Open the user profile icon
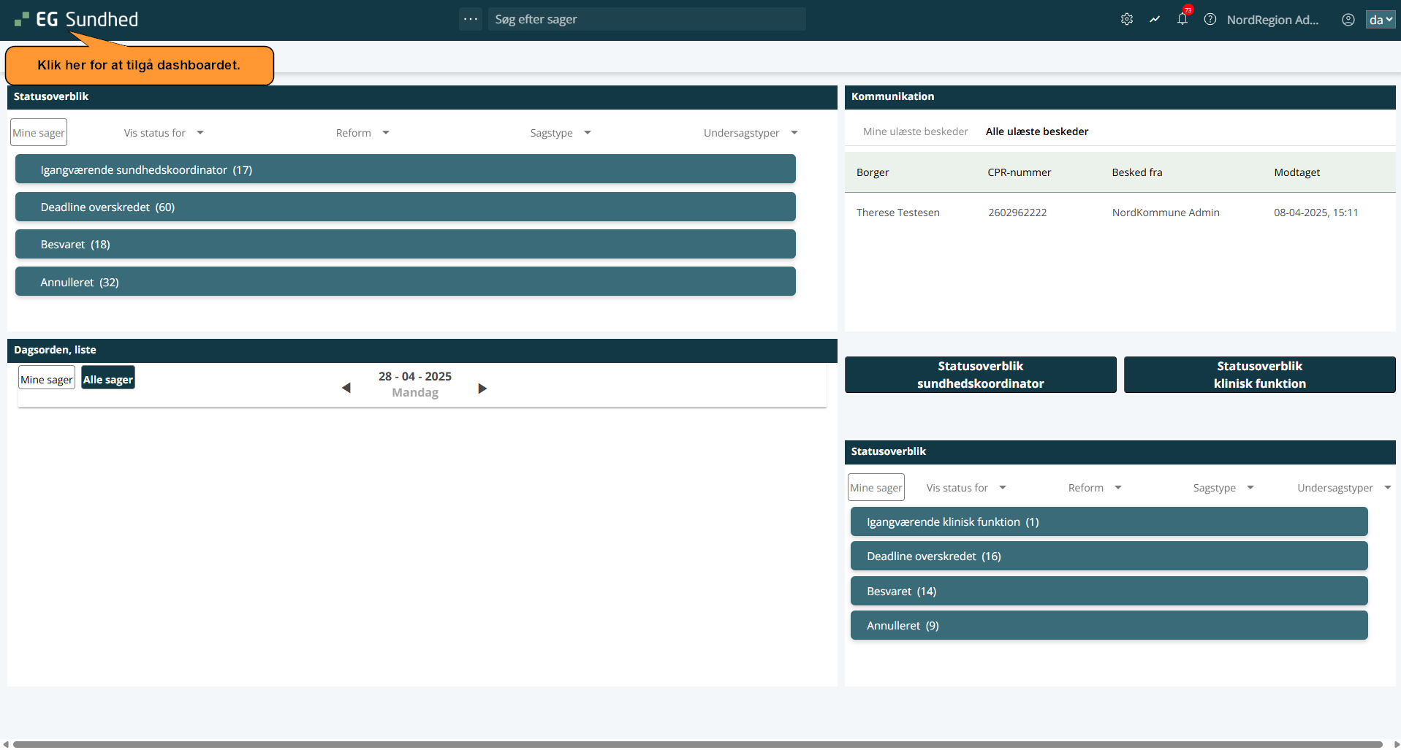This screenshot has height=750, width=1401. pos(1348,20)
